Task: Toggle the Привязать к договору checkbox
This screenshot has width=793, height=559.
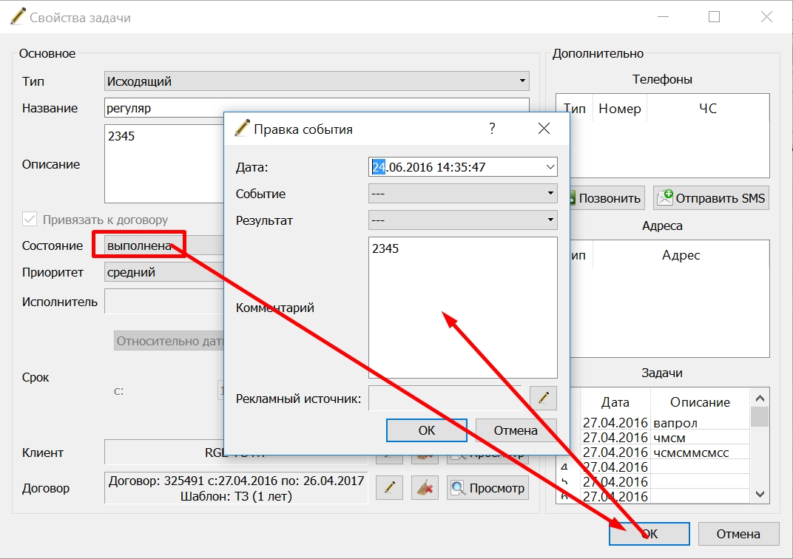Action: click(30, 220)
